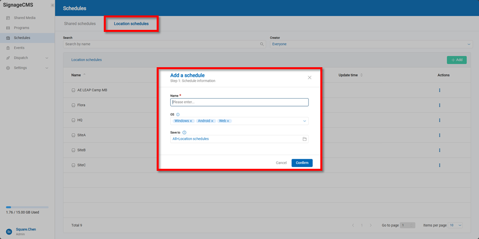The width and height of the screenshot is (479, 239).
Task: Click the info icon beside Save to label
Action: pyautogui.click(x=185, y=132)
